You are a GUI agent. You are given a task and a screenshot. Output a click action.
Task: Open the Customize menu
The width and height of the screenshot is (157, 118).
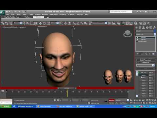pos(71,14)
